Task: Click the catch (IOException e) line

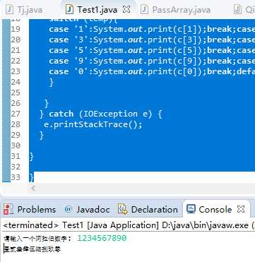Action: [101, 114]
